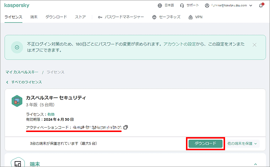Close the password-change notice banner
270x167 pixels.
pyautogui.click(x=255, y=45)
